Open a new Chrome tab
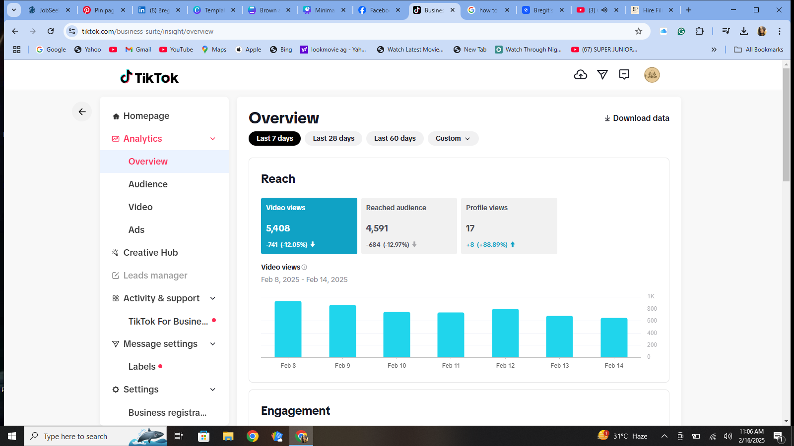 [x=689, y=10]
